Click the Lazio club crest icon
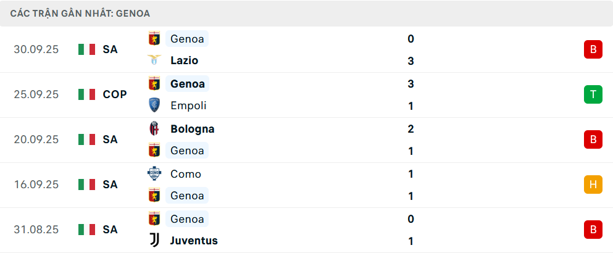 pos(154,60)
